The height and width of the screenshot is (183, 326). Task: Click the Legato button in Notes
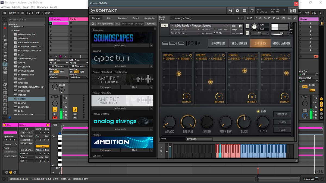tap(26, 140)
